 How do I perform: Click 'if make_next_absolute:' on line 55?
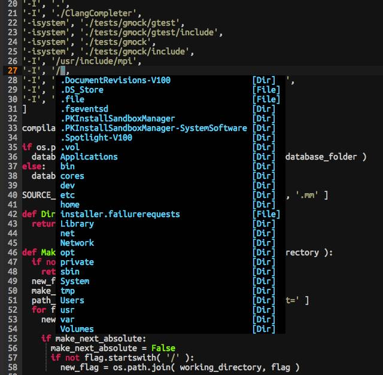coord(94,339)
